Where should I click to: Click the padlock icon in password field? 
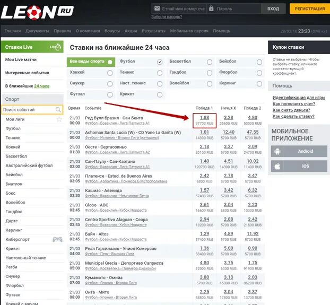[x=211, y=8]
